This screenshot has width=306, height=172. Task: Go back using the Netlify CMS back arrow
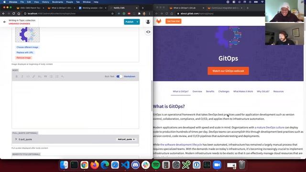point(5,22)
